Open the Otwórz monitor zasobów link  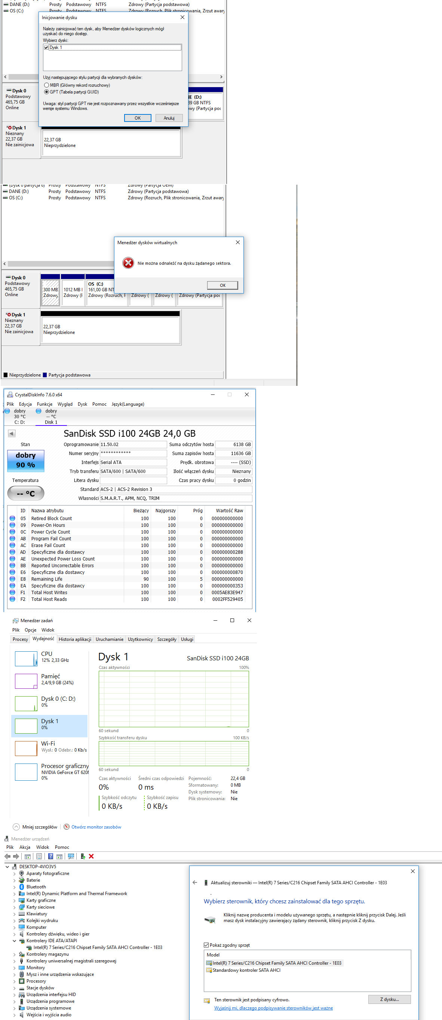(x=96, y=827)
